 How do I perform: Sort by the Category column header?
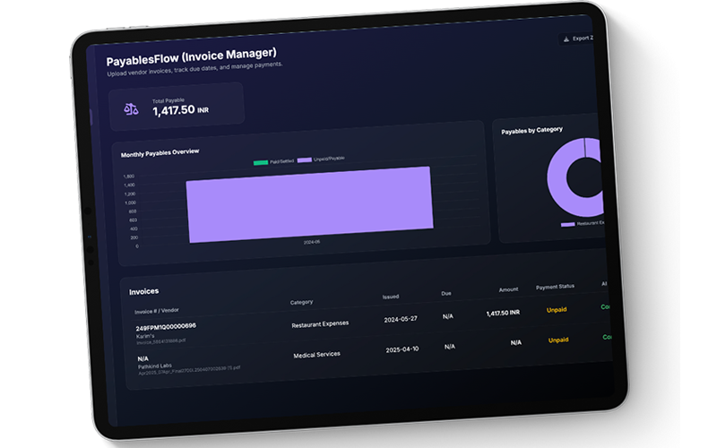click(302, 302)
